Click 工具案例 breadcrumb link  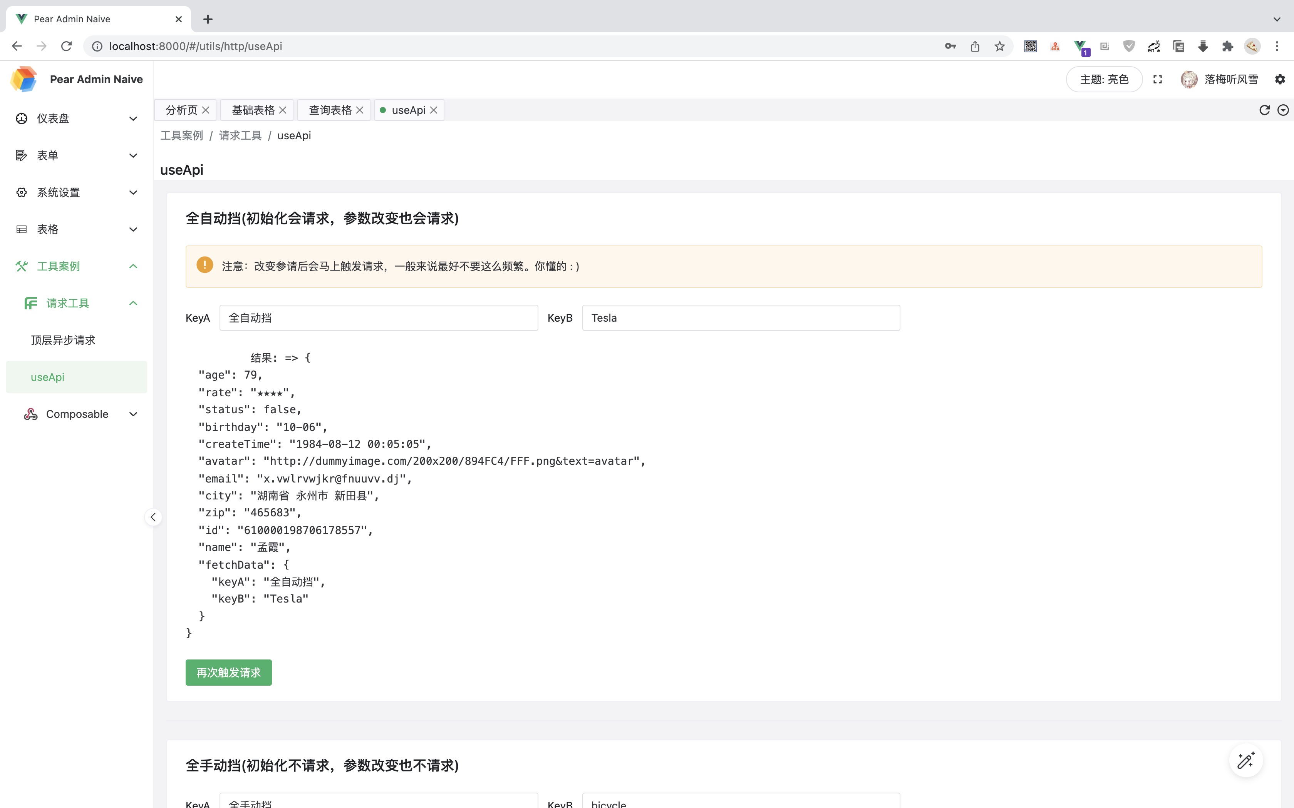(182, 136)
